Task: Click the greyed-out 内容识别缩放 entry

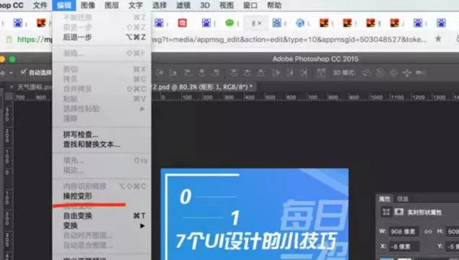Action: tap(102, 186)
